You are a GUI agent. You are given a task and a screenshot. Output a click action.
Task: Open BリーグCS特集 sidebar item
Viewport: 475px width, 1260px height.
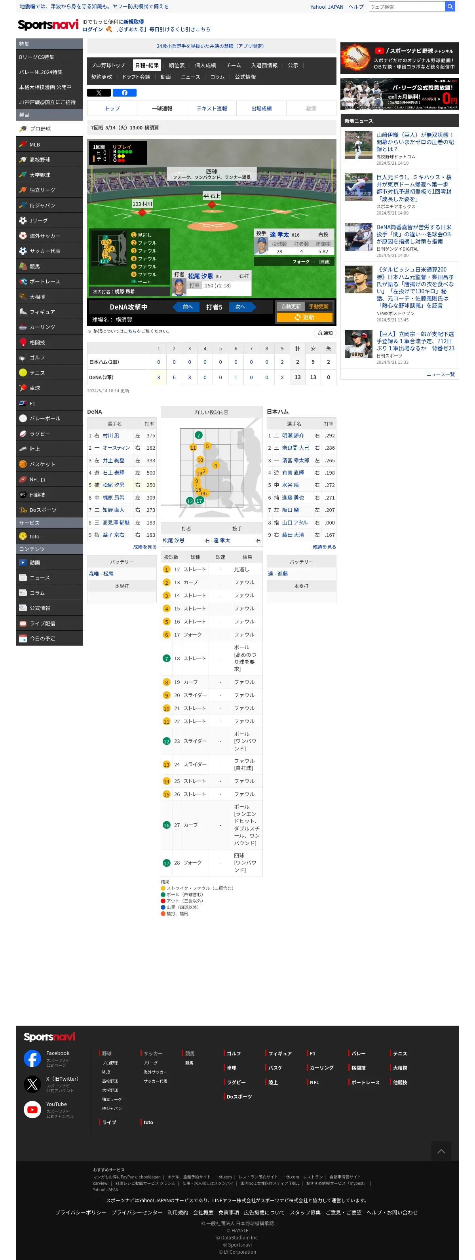(49, 57)
